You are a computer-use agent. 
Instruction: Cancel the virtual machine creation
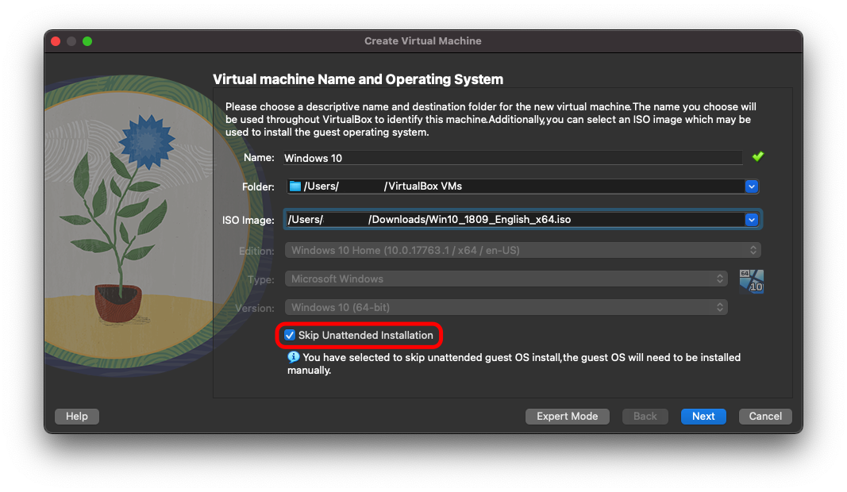tap(765, 417)
